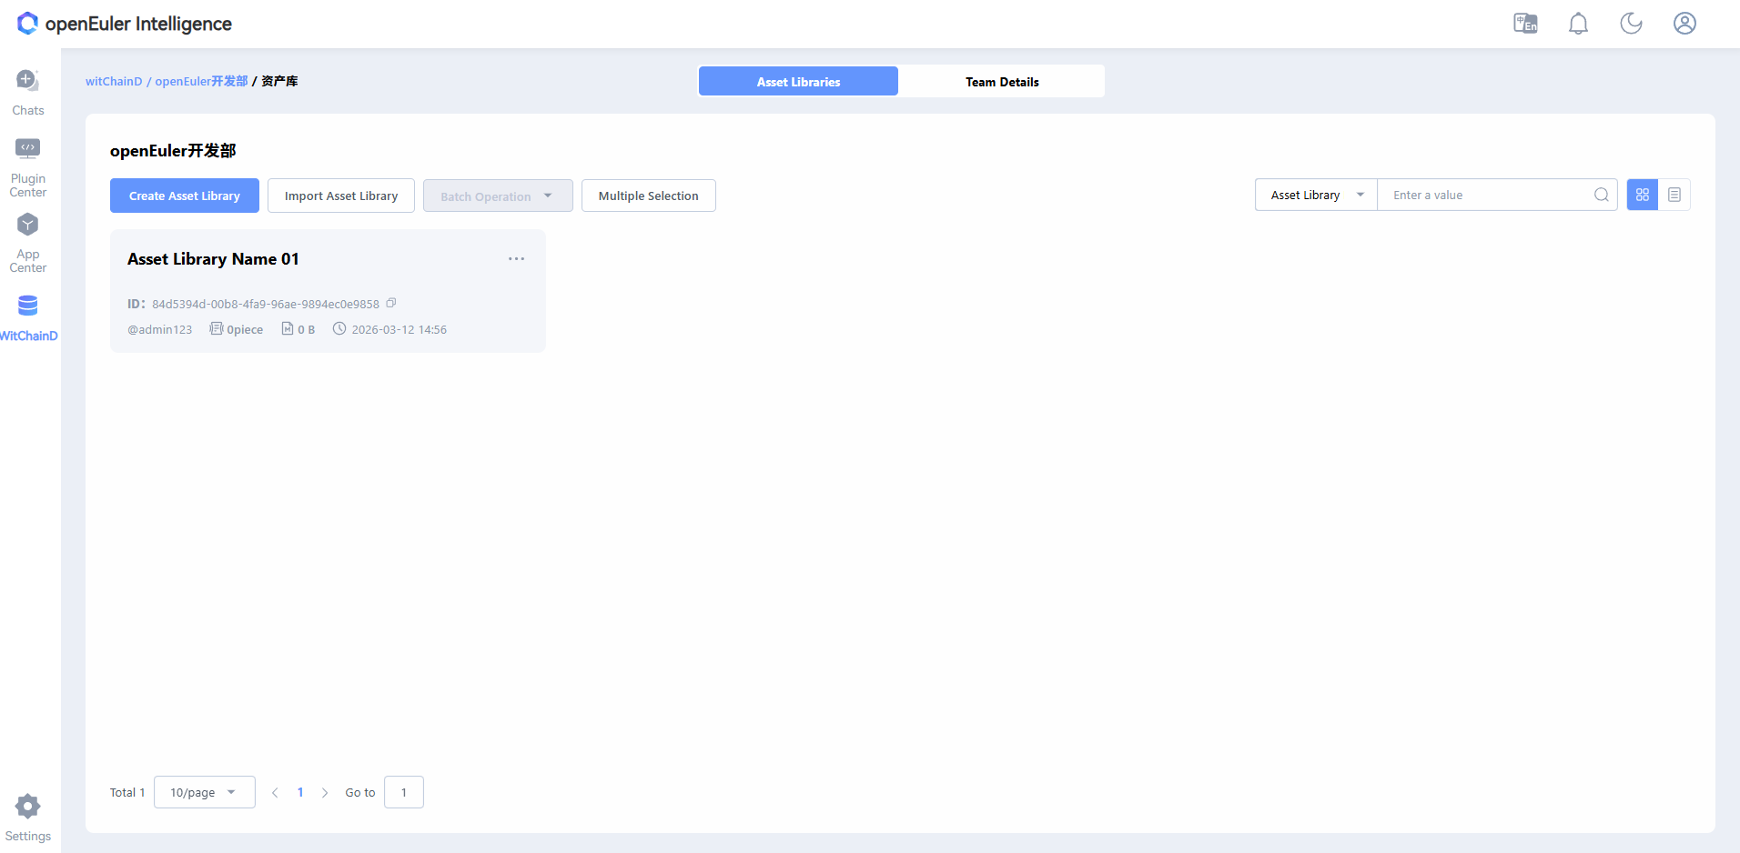This screenshot has height=853, width=1740.
Task: Follow the witChainD breadcrumb link
Action: pyautogui.click(x=114, y=81)
